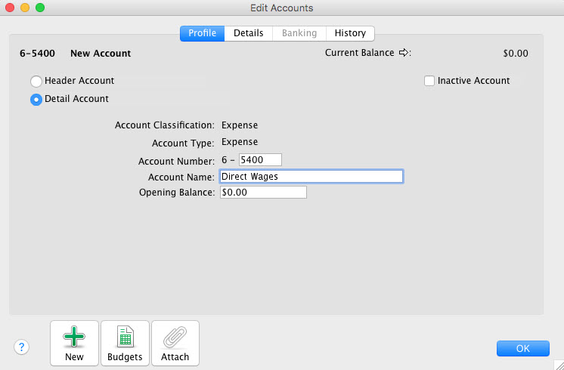Select the Banking tab
Screen dimensions: 564x370
click(x=299, y=33)
